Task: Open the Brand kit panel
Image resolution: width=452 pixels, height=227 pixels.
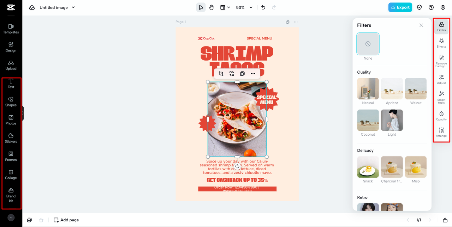Action: click(11, 195)
